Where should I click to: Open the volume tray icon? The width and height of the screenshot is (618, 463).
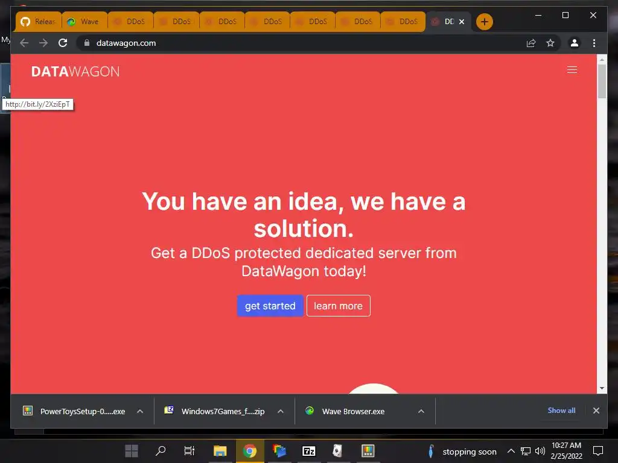click(540, 451)
